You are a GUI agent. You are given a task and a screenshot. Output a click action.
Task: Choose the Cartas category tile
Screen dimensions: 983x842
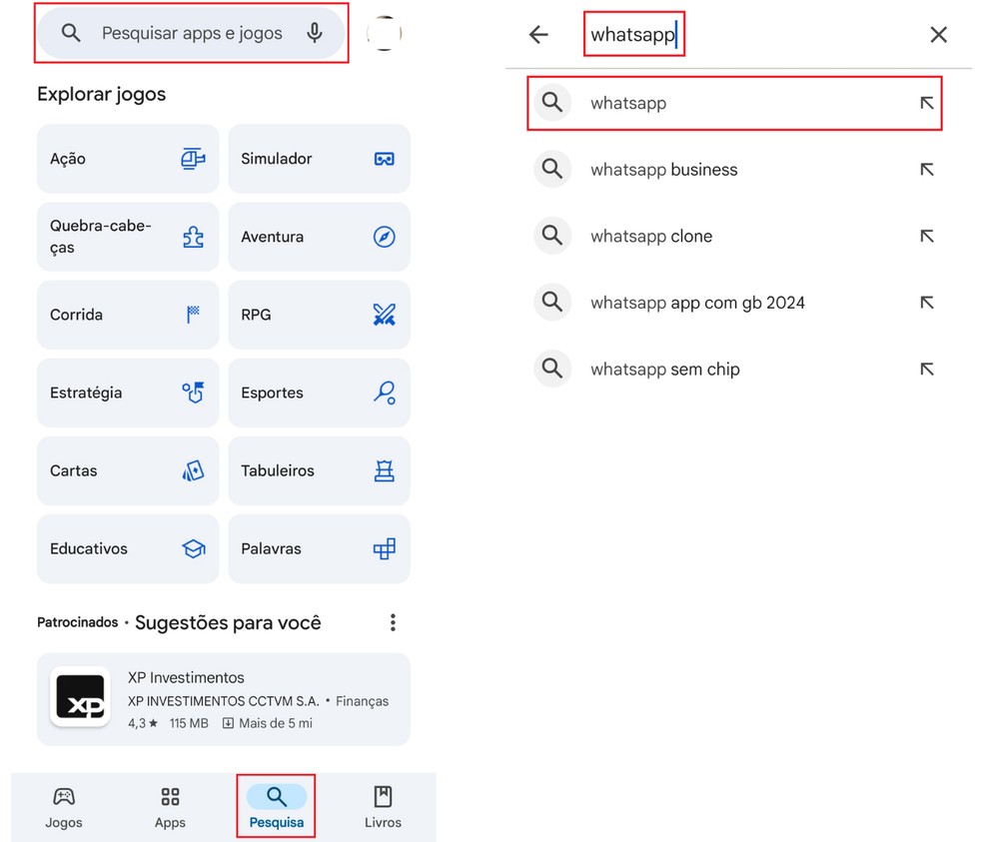[128, 470]
